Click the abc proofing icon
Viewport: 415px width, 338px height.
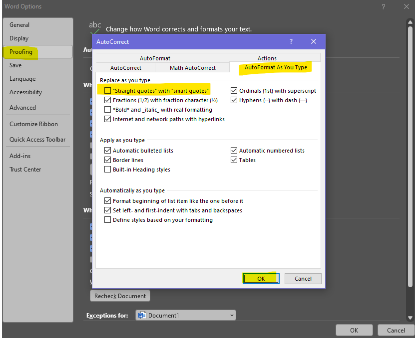point(95,27)
